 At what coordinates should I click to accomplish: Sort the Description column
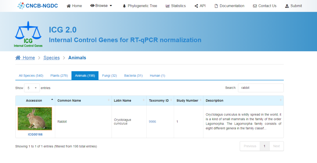click(x=281, y=100)
